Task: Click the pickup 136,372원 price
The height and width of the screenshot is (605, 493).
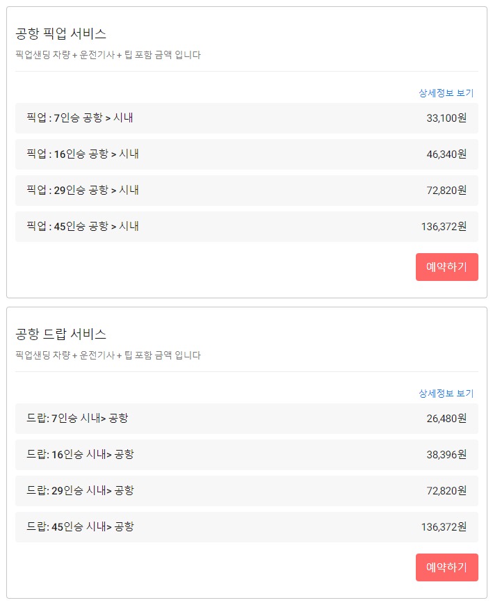Action: pos(444,226)
